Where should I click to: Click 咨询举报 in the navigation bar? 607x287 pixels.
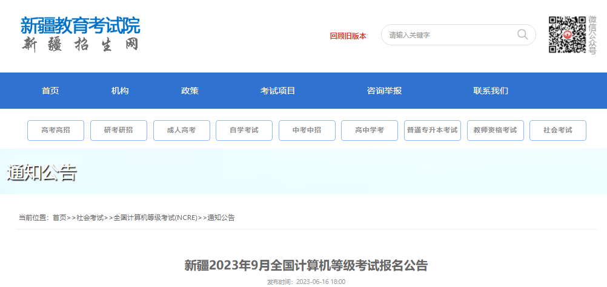coord(384,91)
